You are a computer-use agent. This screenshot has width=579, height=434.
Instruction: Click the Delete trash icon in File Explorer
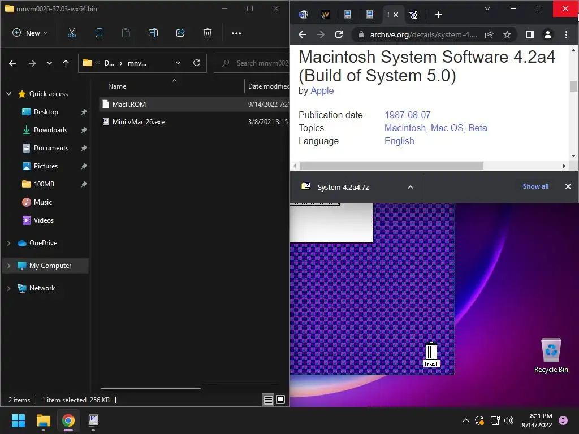208,33
